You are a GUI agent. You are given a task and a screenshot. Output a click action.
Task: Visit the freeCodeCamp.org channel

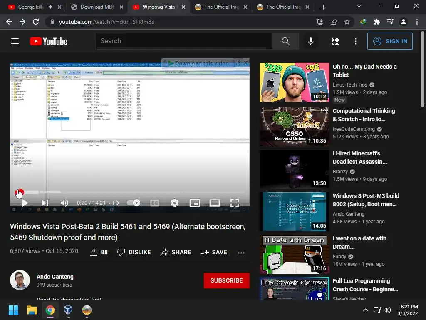tap(354, 129)
